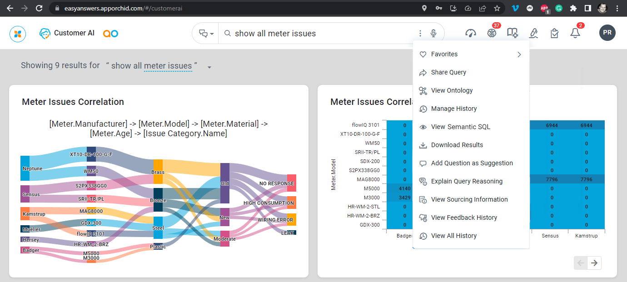Select View Ontology from the menu

452,90
